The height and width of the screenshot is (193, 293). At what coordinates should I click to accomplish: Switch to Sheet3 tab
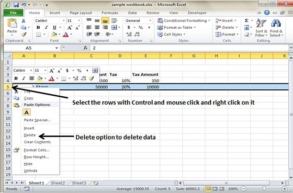pyautogui.click(x=79, y=183)
